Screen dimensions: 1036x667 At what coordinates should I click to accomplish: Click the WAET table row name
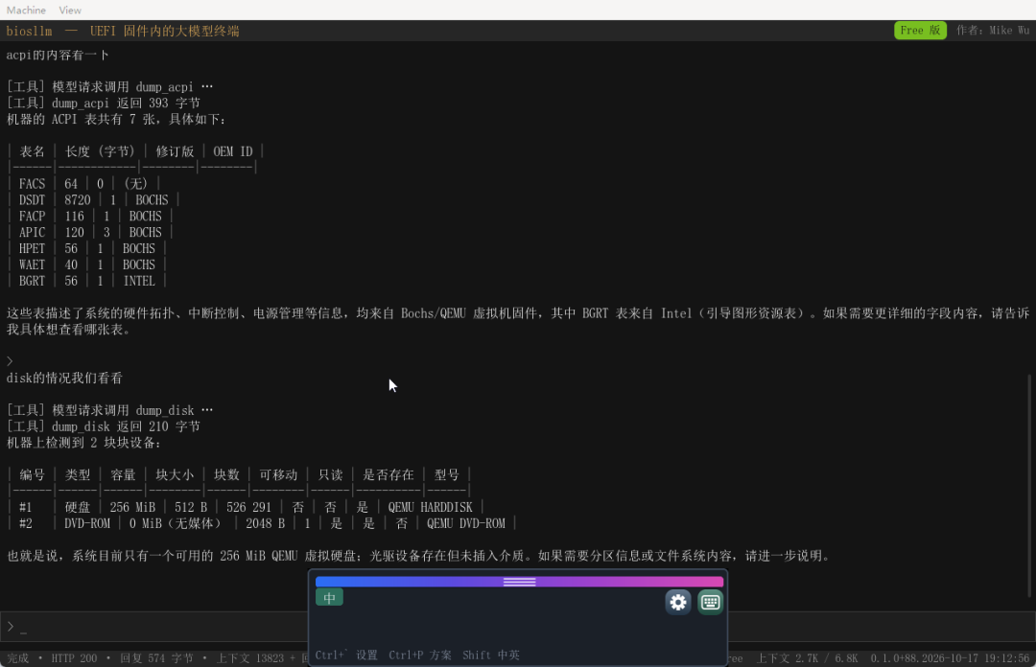tap(32, 264)
